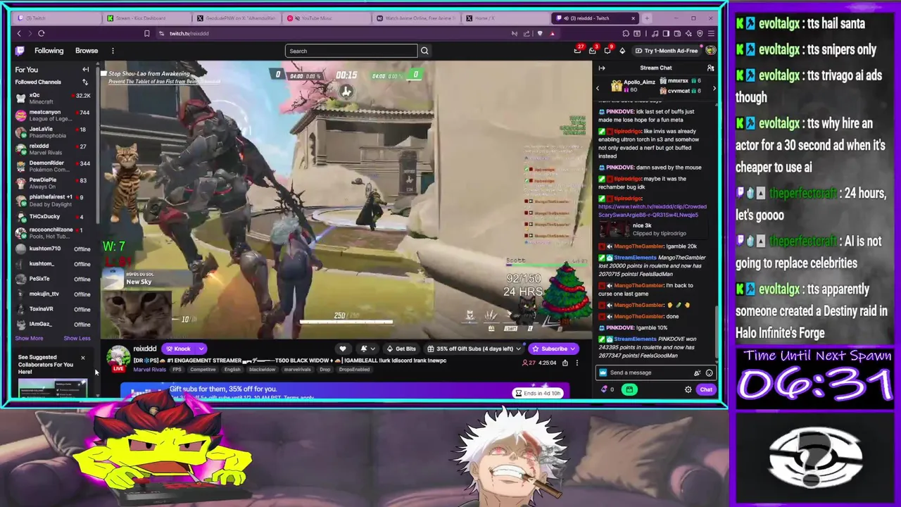The height and width of the screenshot is (507, 901).
Task: Collapse the Stream Chat panel
Action: tap(602, 68)
